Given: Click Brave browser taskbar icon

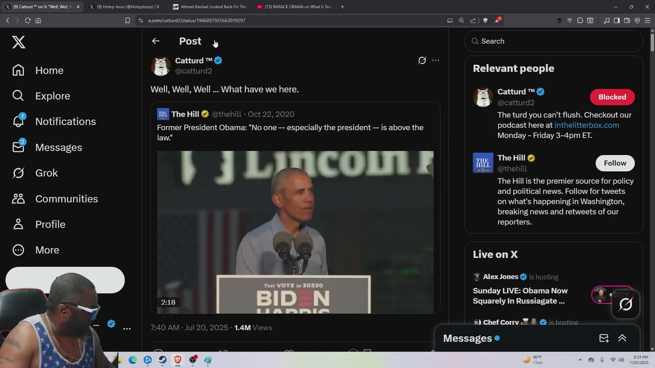Looking at the screenshot, I should click(178, 360).
